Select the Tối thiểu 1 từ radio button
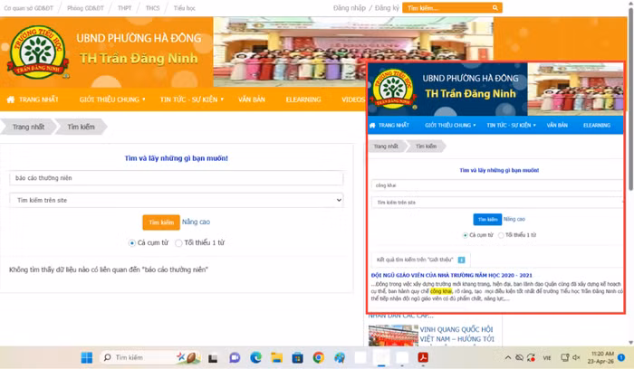This screenshot has width=634, height=369. coord(178,243)
